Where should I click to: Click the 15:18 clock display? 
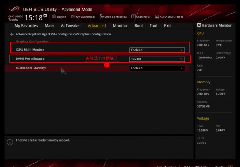[x=34, y=17]
